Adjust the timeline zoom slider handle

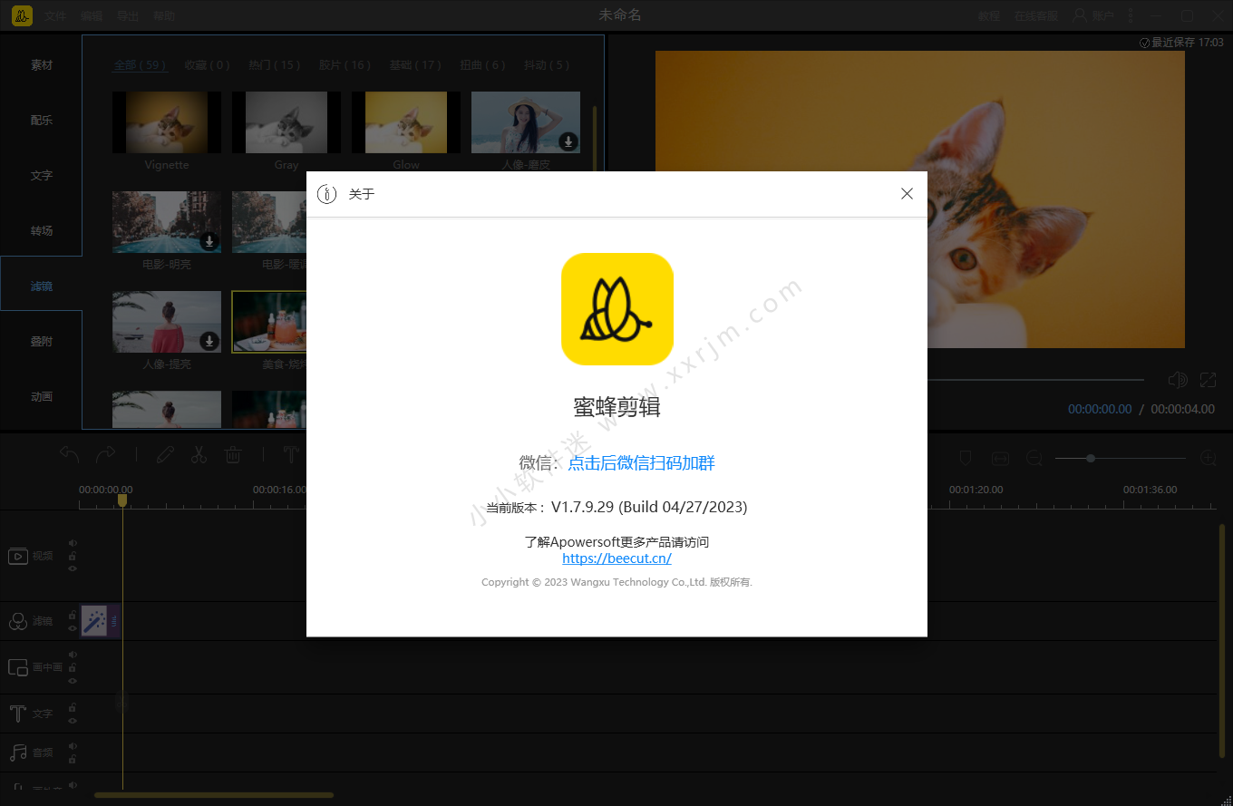coord(1091,459)
